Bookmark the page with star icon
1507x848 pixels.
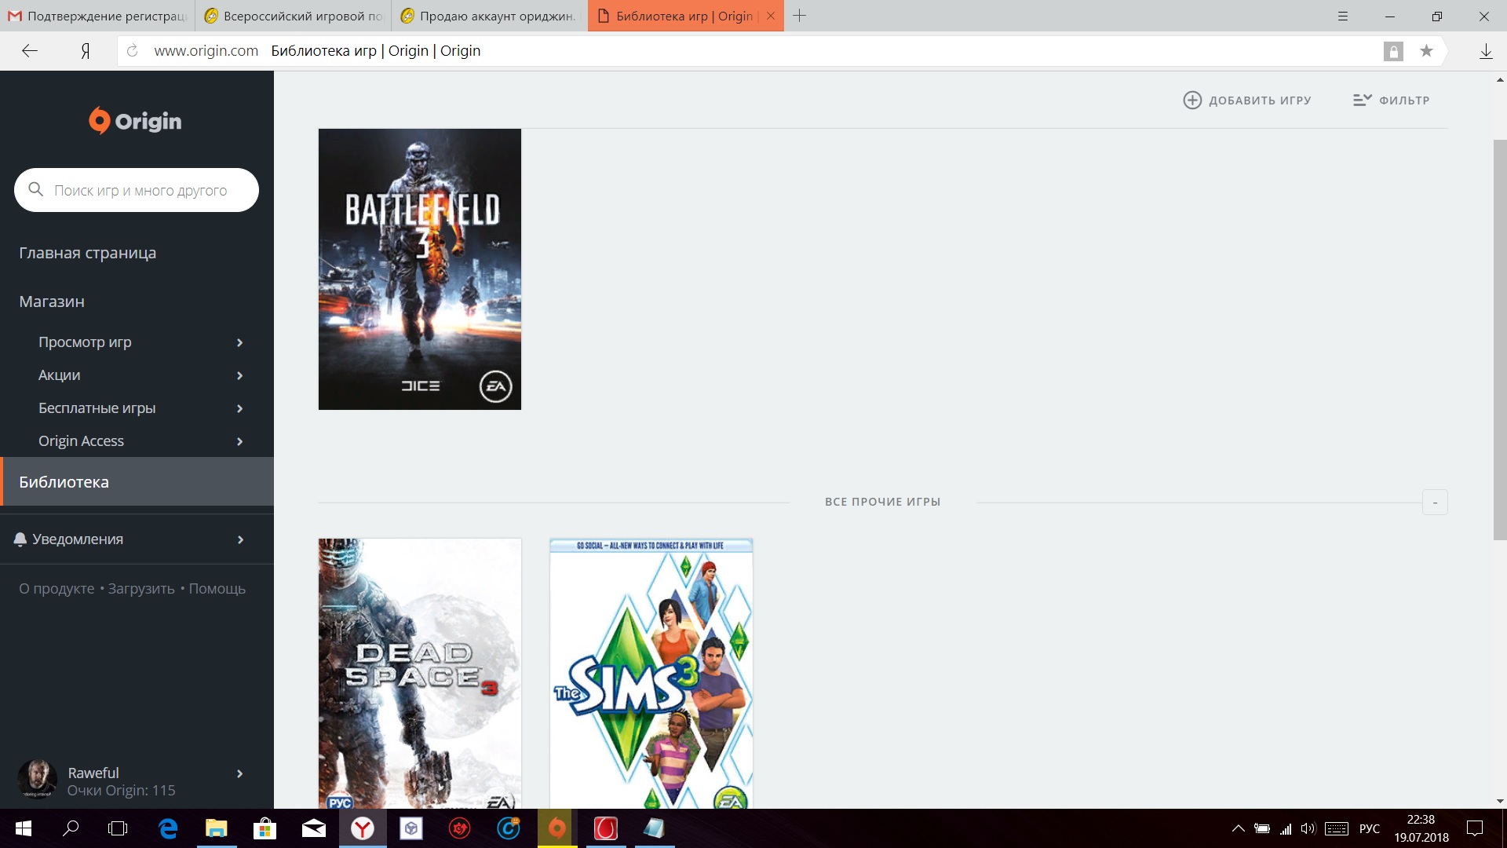tap(1426, 51)
